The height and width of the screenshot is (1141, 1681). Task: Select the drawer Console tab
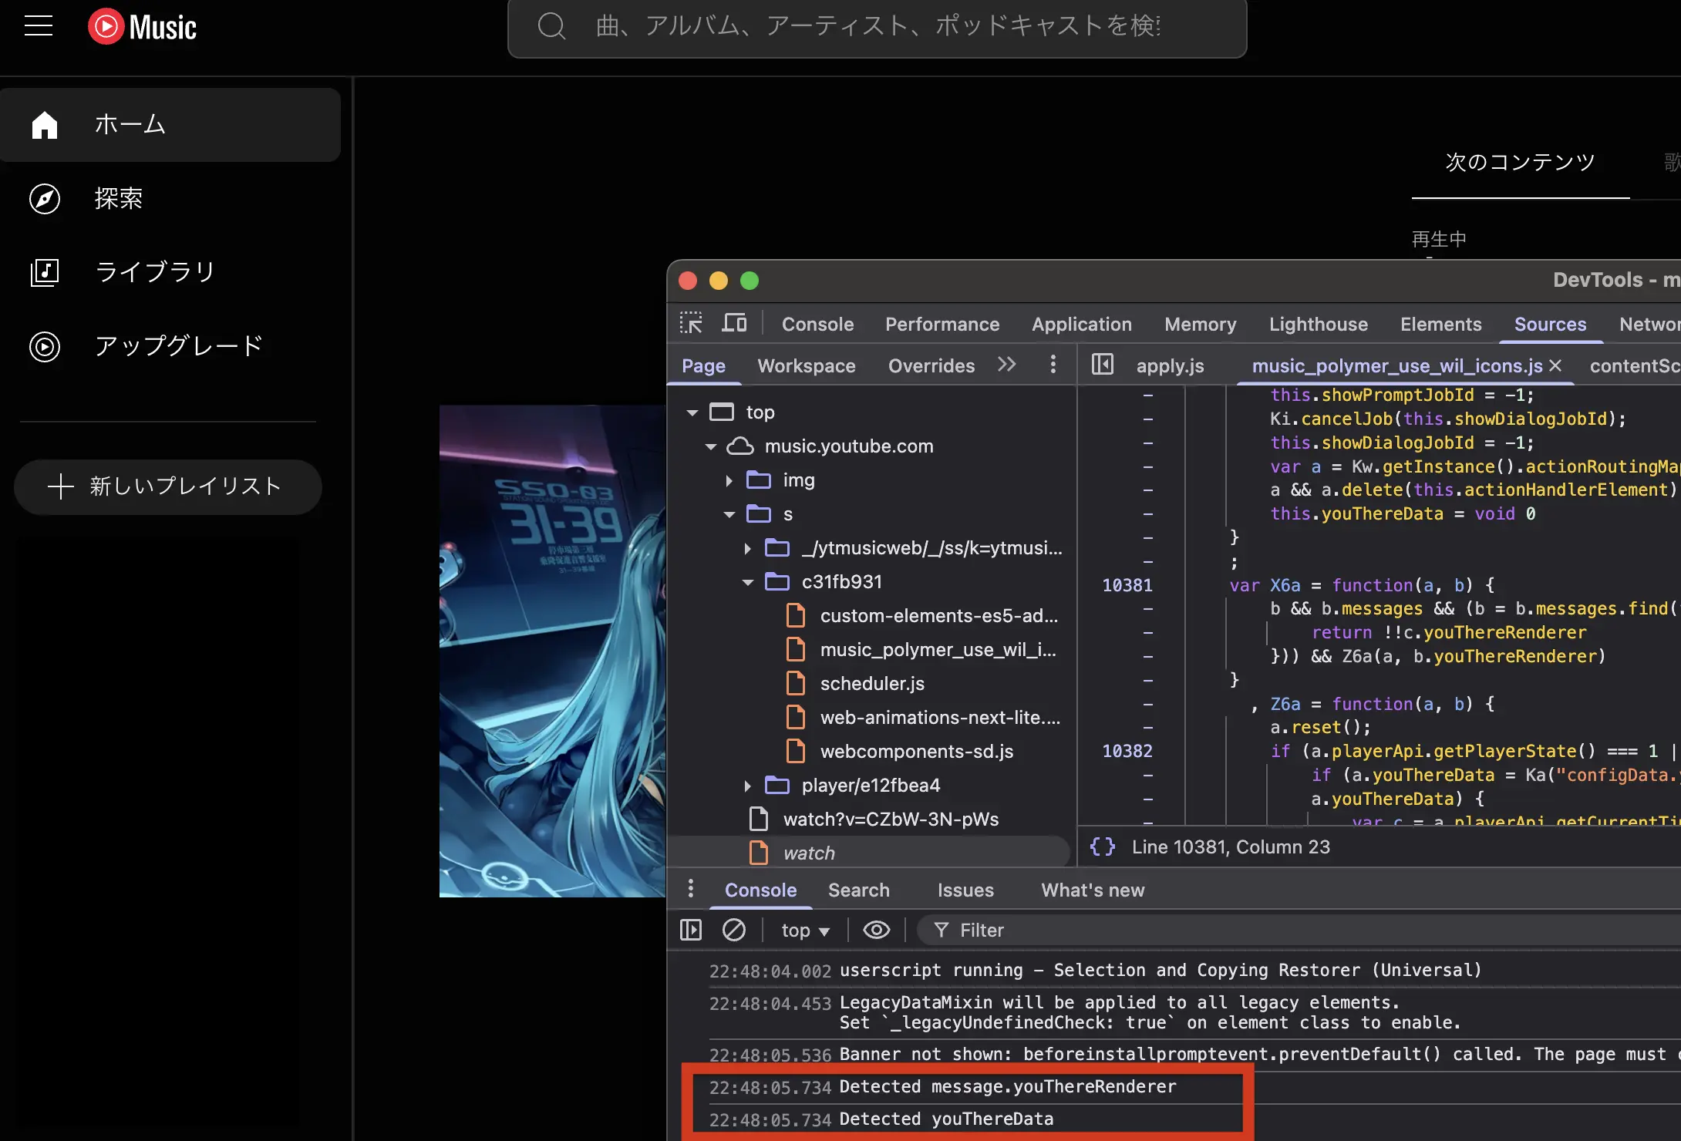click(x=760, y=890)
